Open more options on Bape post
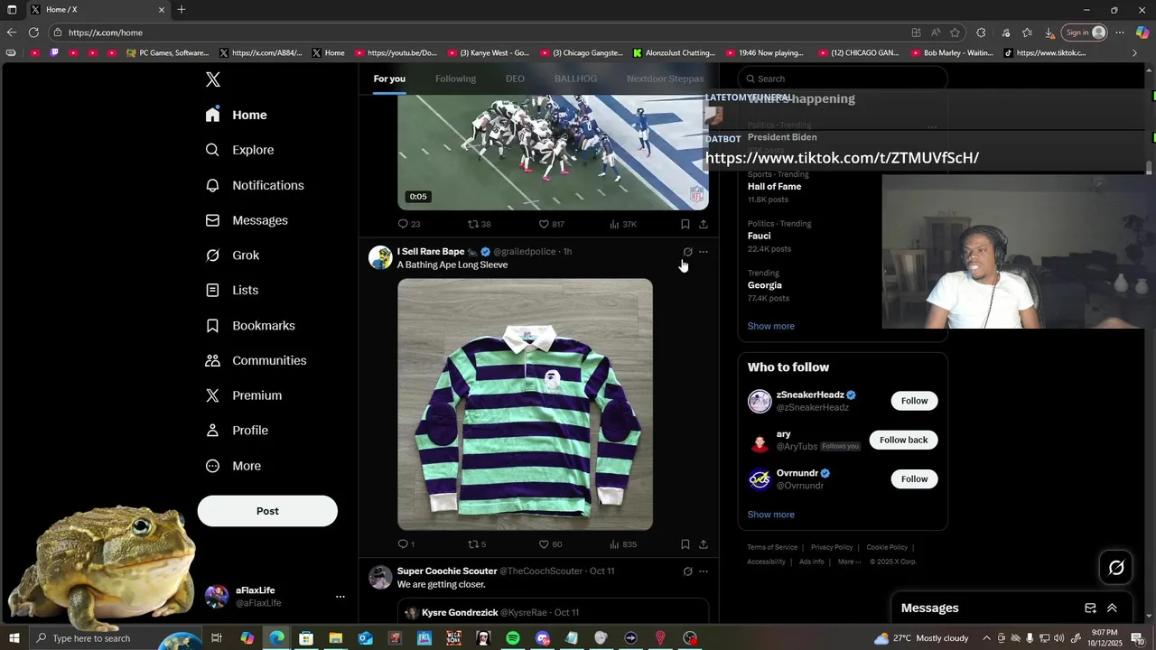 click(x=704, y=252)
